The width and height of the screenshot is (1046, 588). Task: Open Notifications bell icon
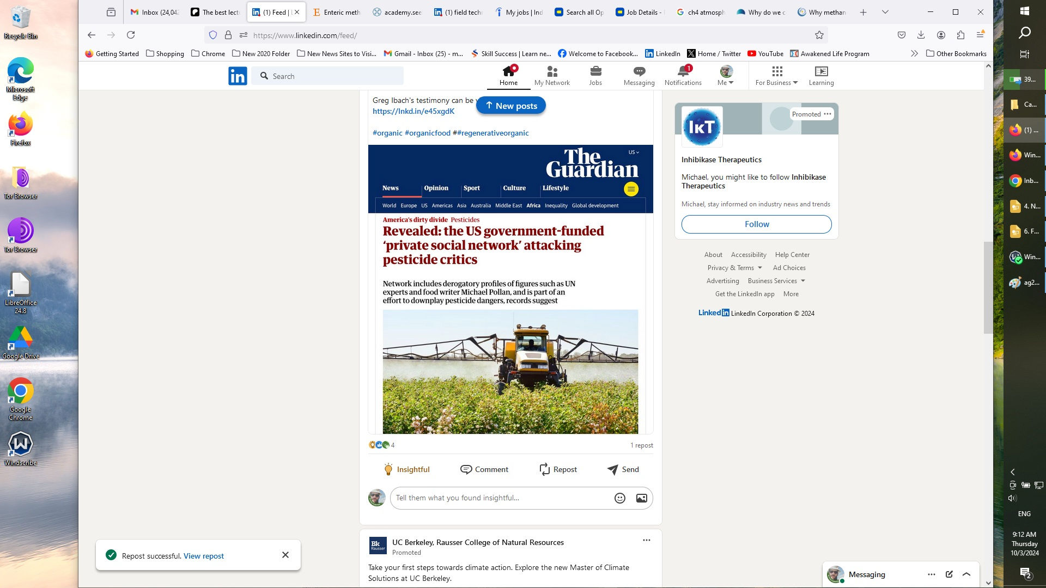point(683,76)
